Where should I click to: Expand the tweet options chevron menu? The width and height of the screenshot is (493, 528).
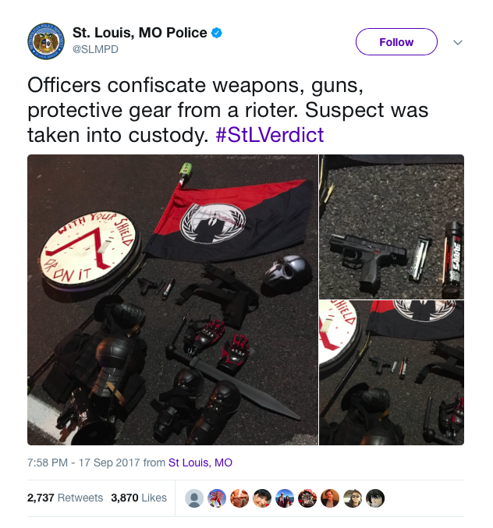(458, 42)
